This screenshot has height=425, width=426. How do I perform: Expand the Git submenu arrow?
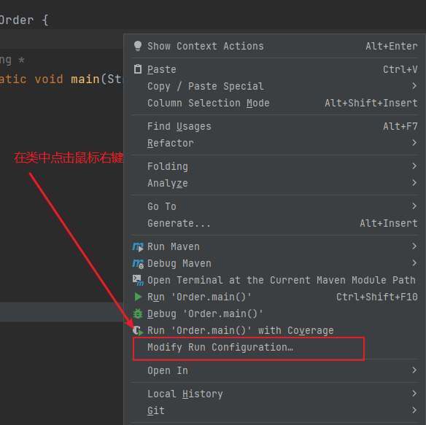[414, 410]
